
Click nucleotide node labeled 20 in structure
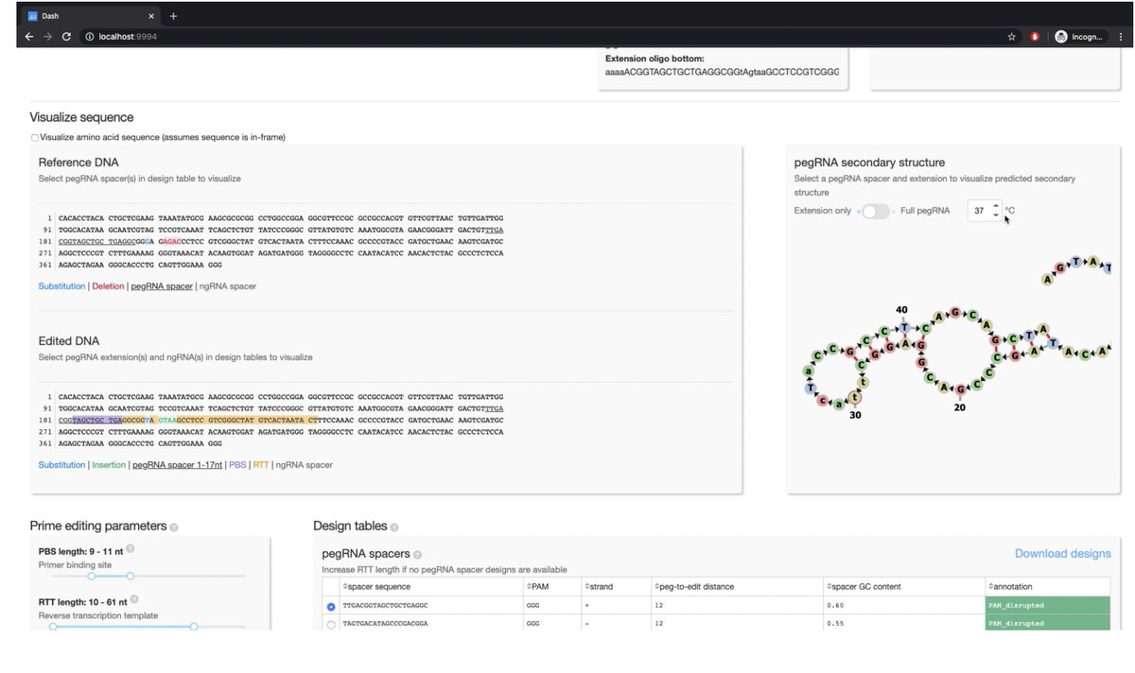960,388
